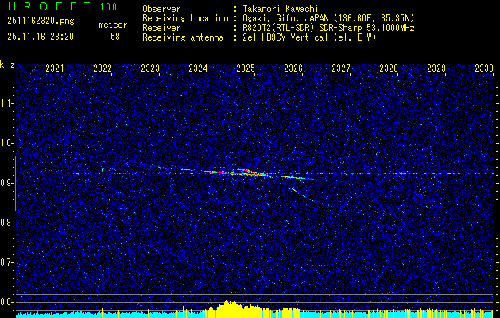Click the kHz axis unit label
Viewport: 500px width, 318px height.
[7, 64]
